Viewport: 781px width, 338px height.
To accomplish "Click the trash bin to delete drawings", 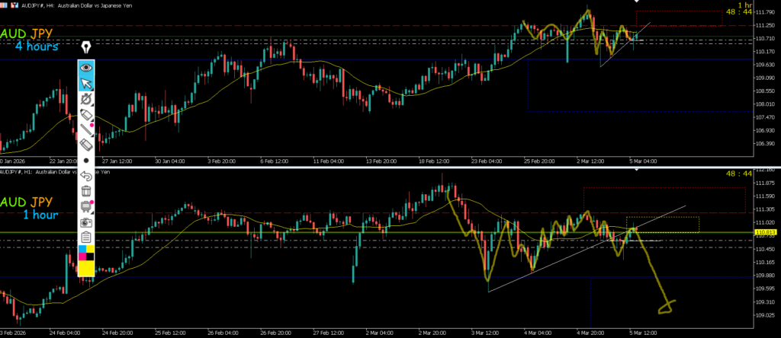I will 86,191.
